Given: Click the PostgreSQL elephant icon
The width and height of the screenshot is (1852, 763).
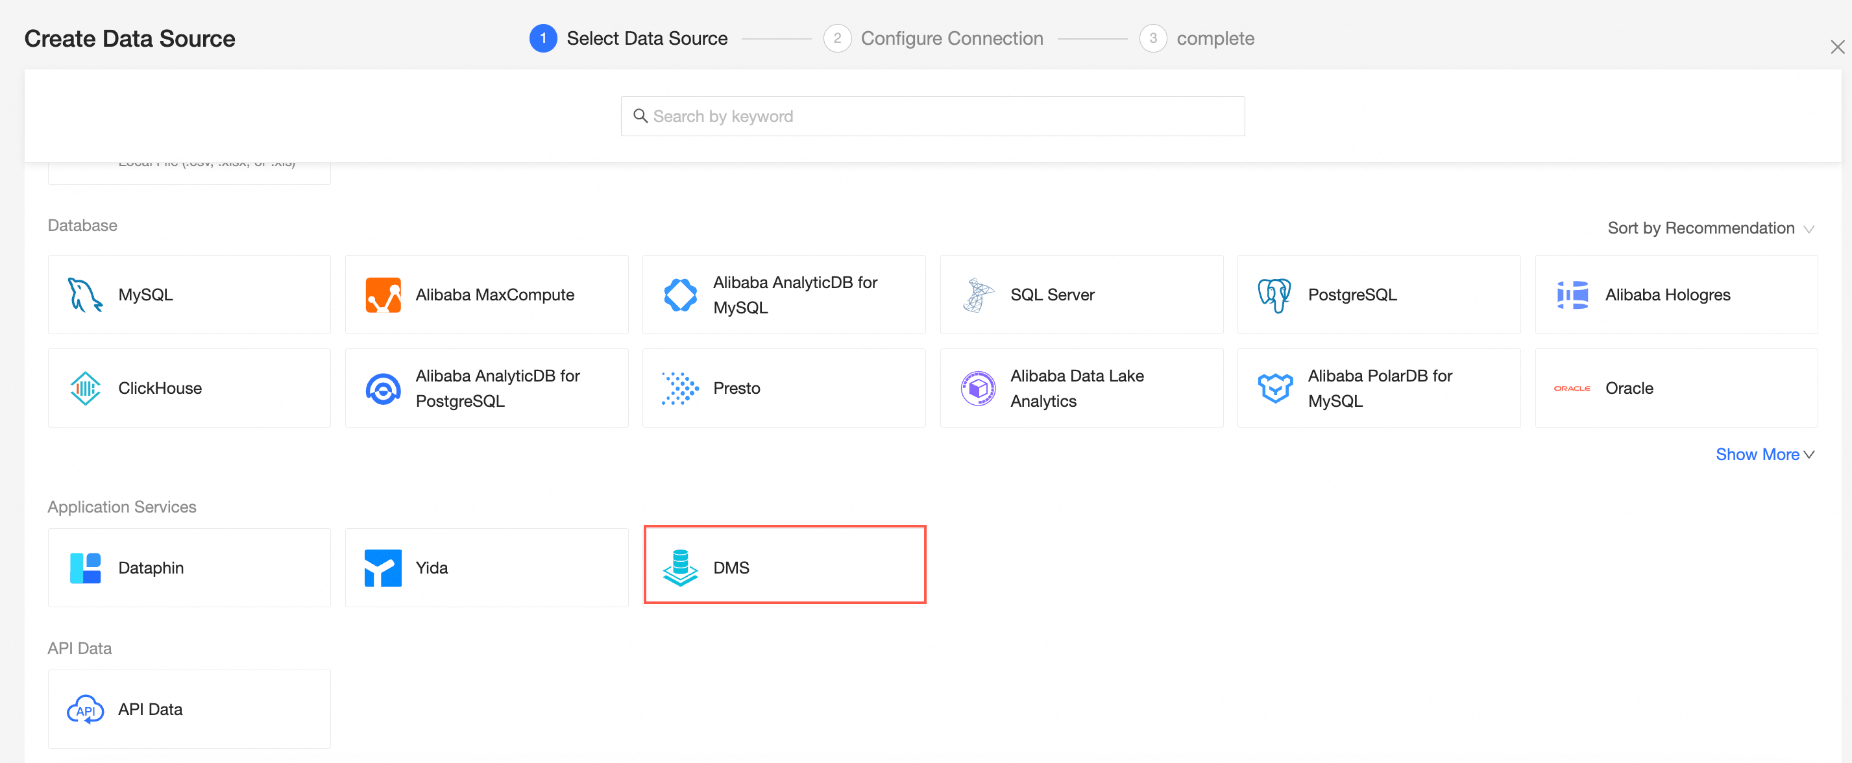Looking at the screenshot, I should (1274, 295).
